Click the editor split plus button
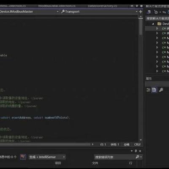169x169 pixels. [141, 12]
